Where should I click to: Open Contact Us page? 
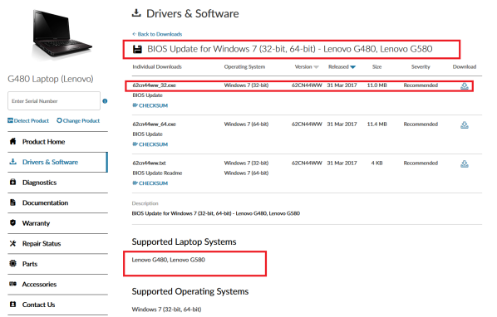39,305
